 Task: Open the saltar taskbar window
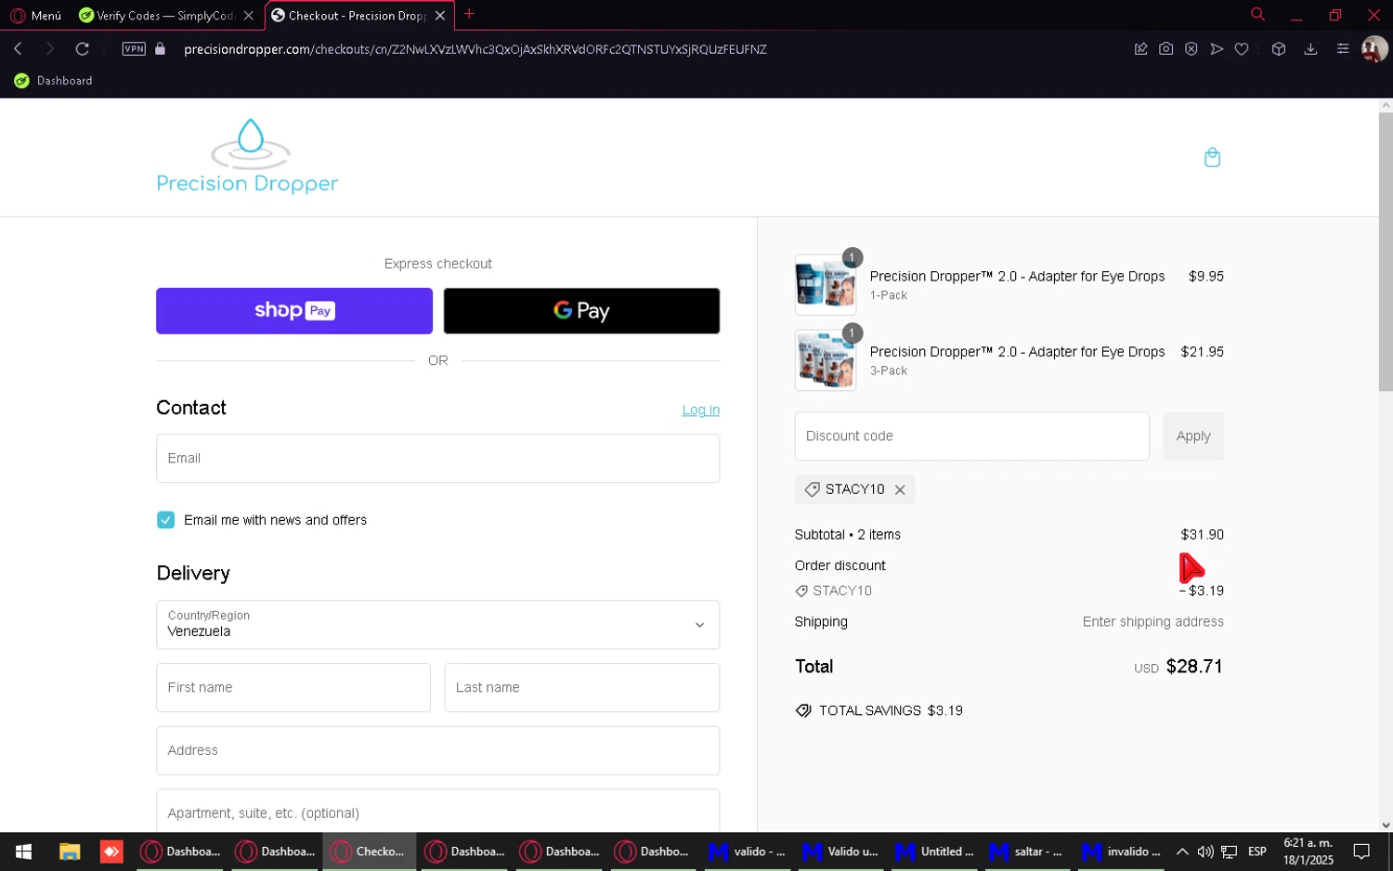click(x=1028, y=851)
